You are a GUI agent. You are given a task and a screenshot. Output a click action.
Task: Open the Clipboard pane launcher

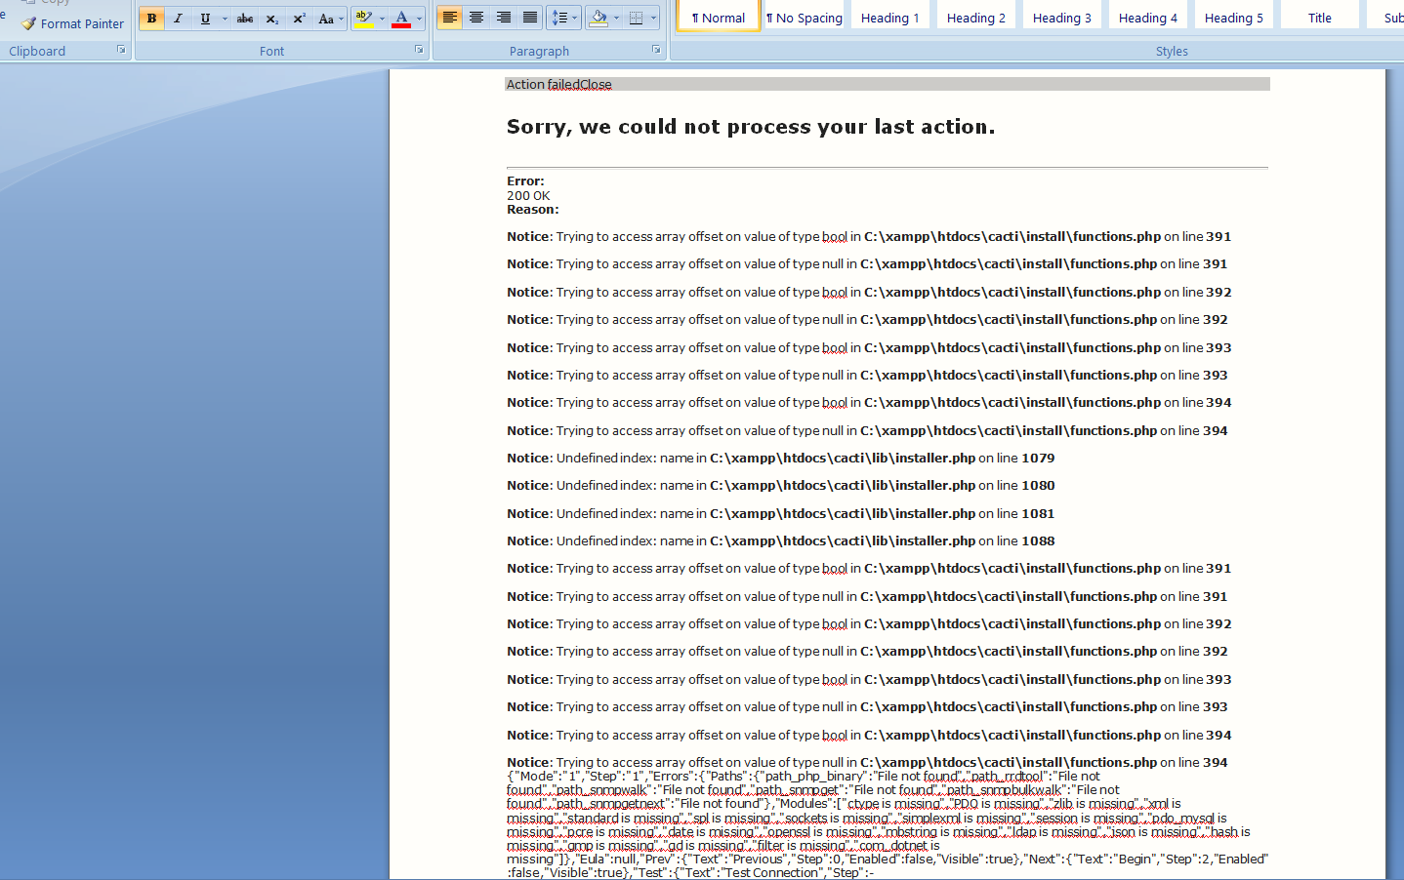pyautogui.click(x=121, y=50)
